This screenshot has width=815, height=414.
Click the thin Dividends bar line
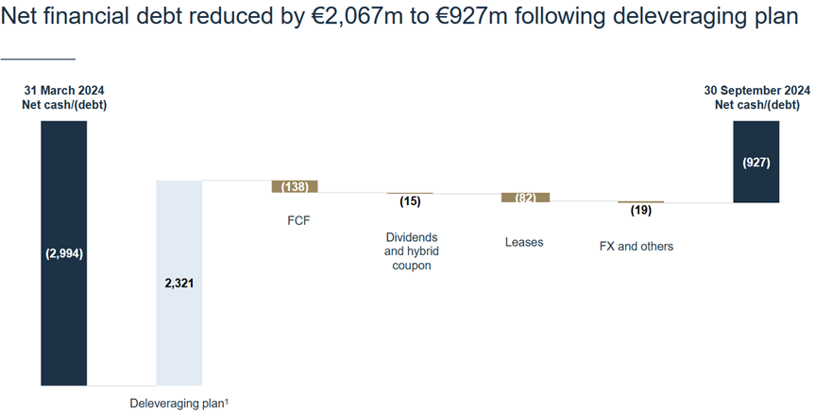tap(410, 194)
